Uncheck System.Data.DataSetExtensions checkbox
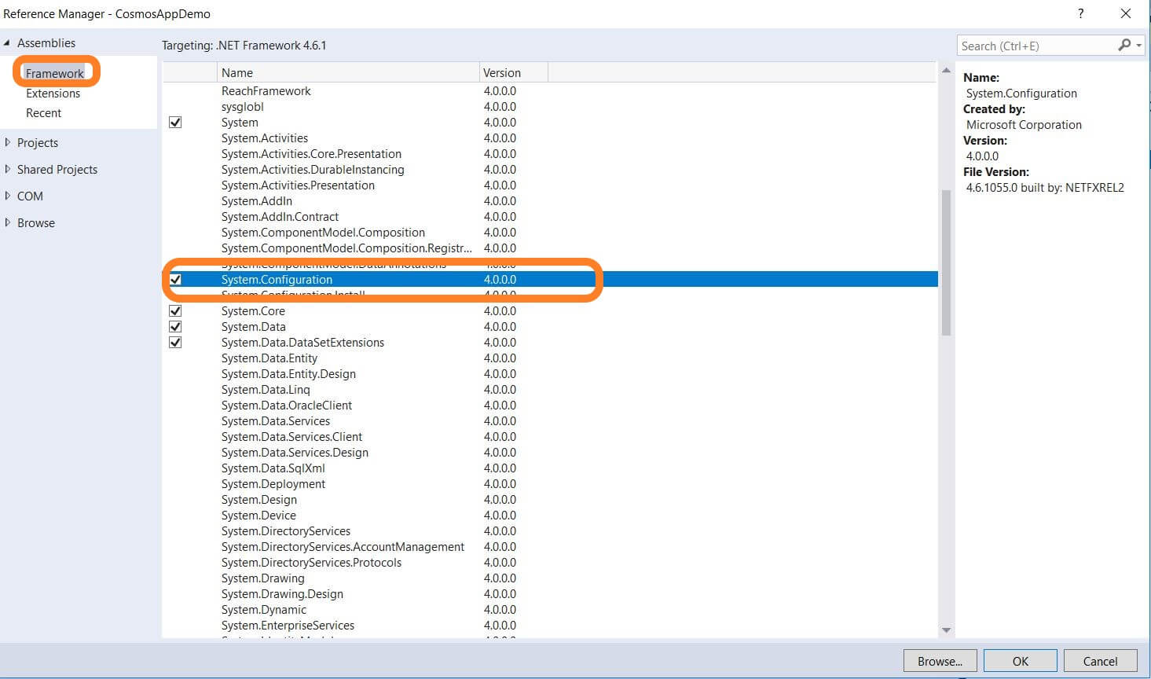 point(175,343)
